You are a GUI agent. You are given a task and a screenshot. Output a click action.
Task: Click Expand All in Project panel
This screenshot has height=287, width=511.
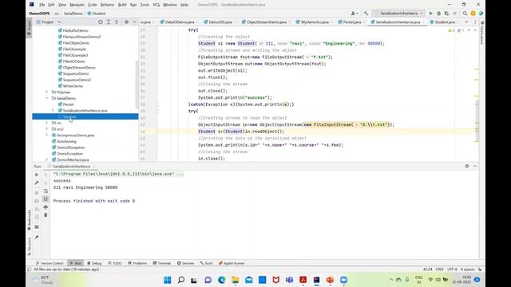[x=109, y=22]
